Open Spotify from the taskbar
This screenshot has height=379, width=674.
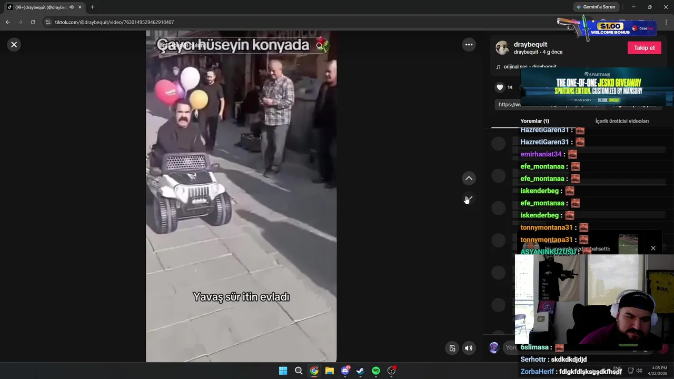(376, 371)
